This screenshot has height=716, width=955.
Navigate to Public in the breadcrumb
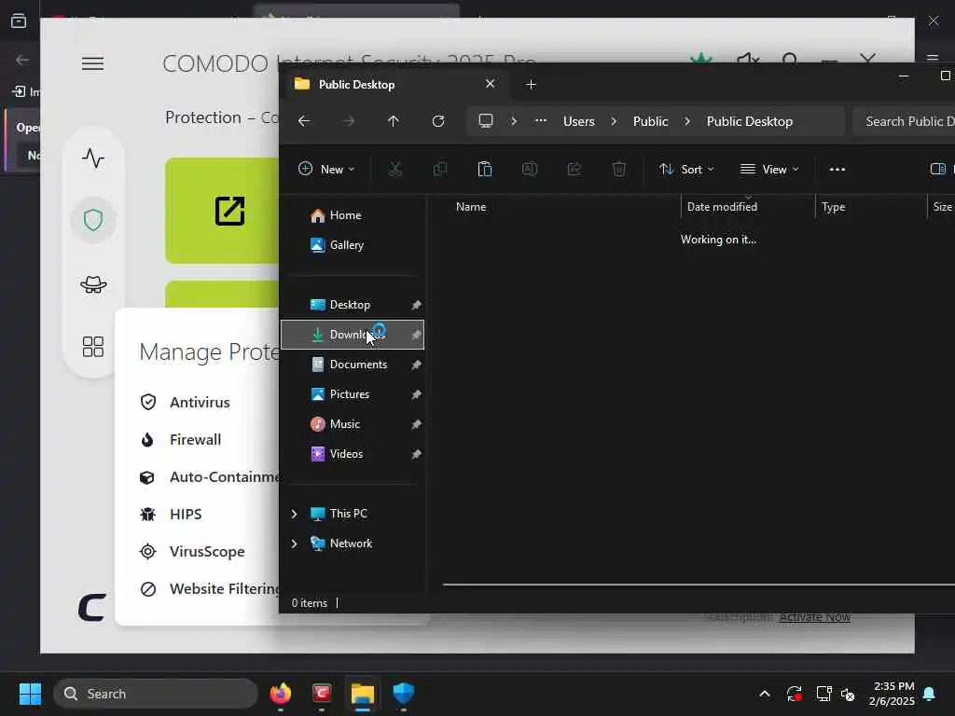click(x=650, y=121)
